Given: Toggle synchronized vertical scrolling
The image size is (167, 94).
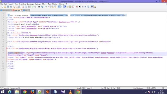Looking at the screenshot, I should [52, 7].
